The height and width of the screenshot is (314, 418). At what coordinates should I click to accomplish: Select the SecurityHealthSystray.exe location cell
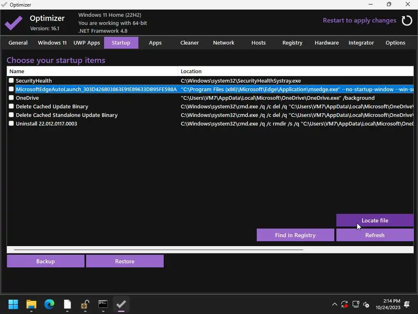241,81
